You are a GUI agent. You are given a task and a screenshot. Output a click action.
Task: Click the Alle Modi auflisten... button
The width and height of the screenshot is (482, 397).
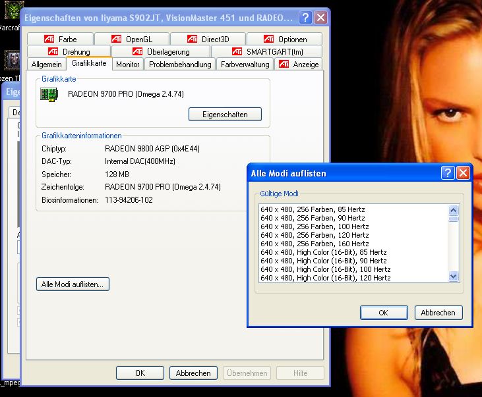click(73, 284)
